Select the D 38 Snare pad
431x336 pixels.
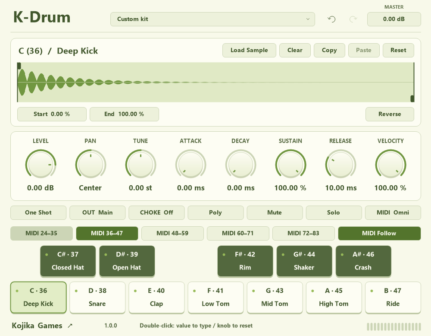pos(97,298)
